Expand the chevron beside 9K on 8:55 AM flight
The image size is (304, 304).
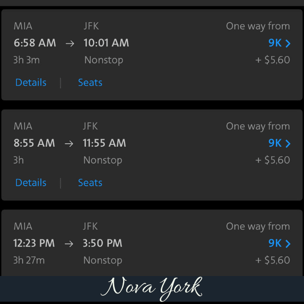coord(288,144)
